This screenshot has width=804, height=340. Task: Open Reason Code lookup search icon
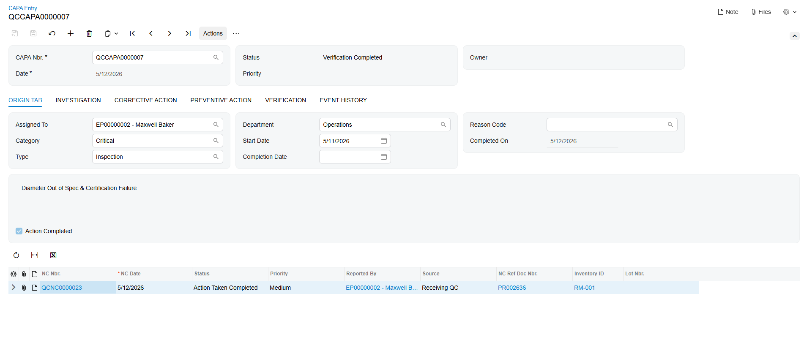[x=670, y=125]
